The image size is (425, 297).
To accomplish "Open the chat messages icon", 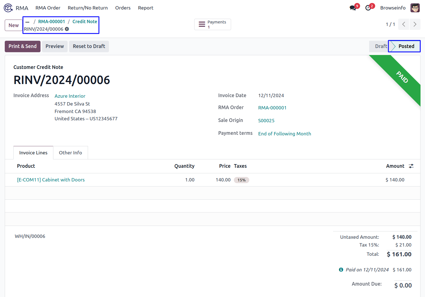I will tap(353, 8).
